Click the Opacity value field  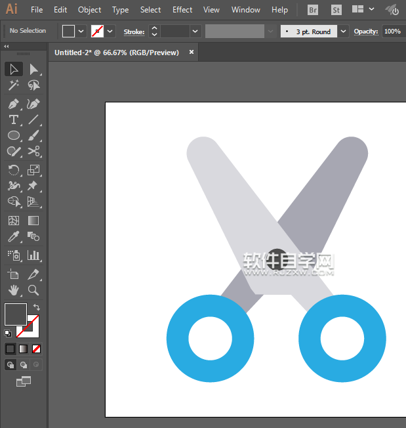pos(392,31)
